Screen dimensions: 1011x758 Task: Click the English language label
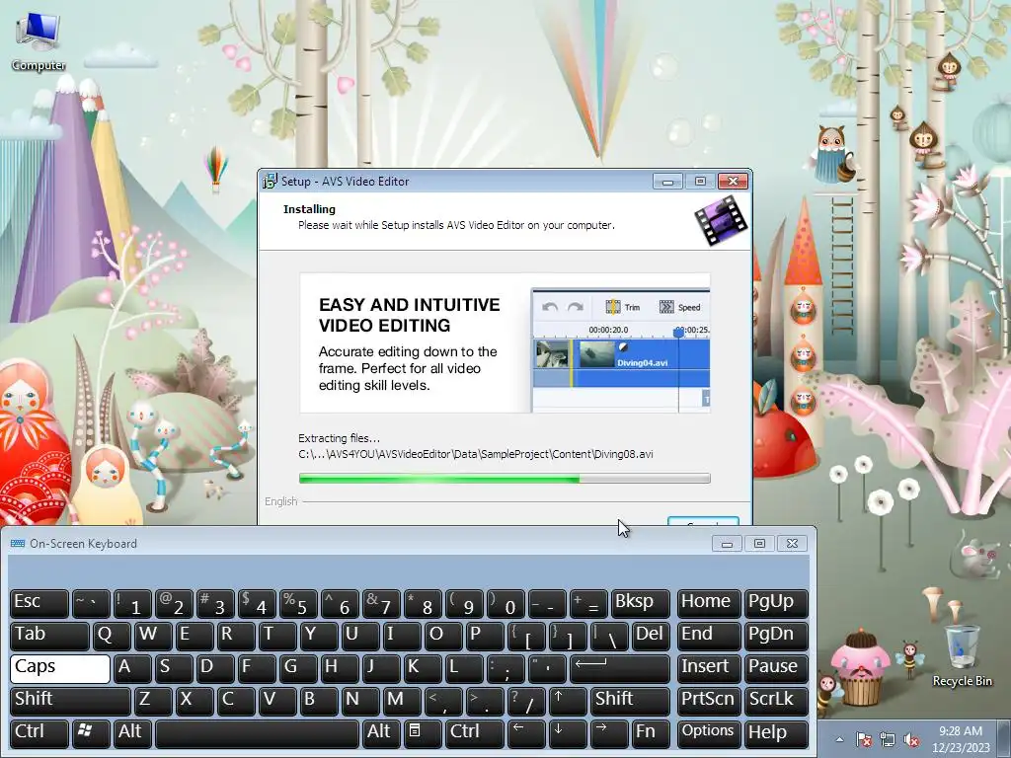(281, 501)
